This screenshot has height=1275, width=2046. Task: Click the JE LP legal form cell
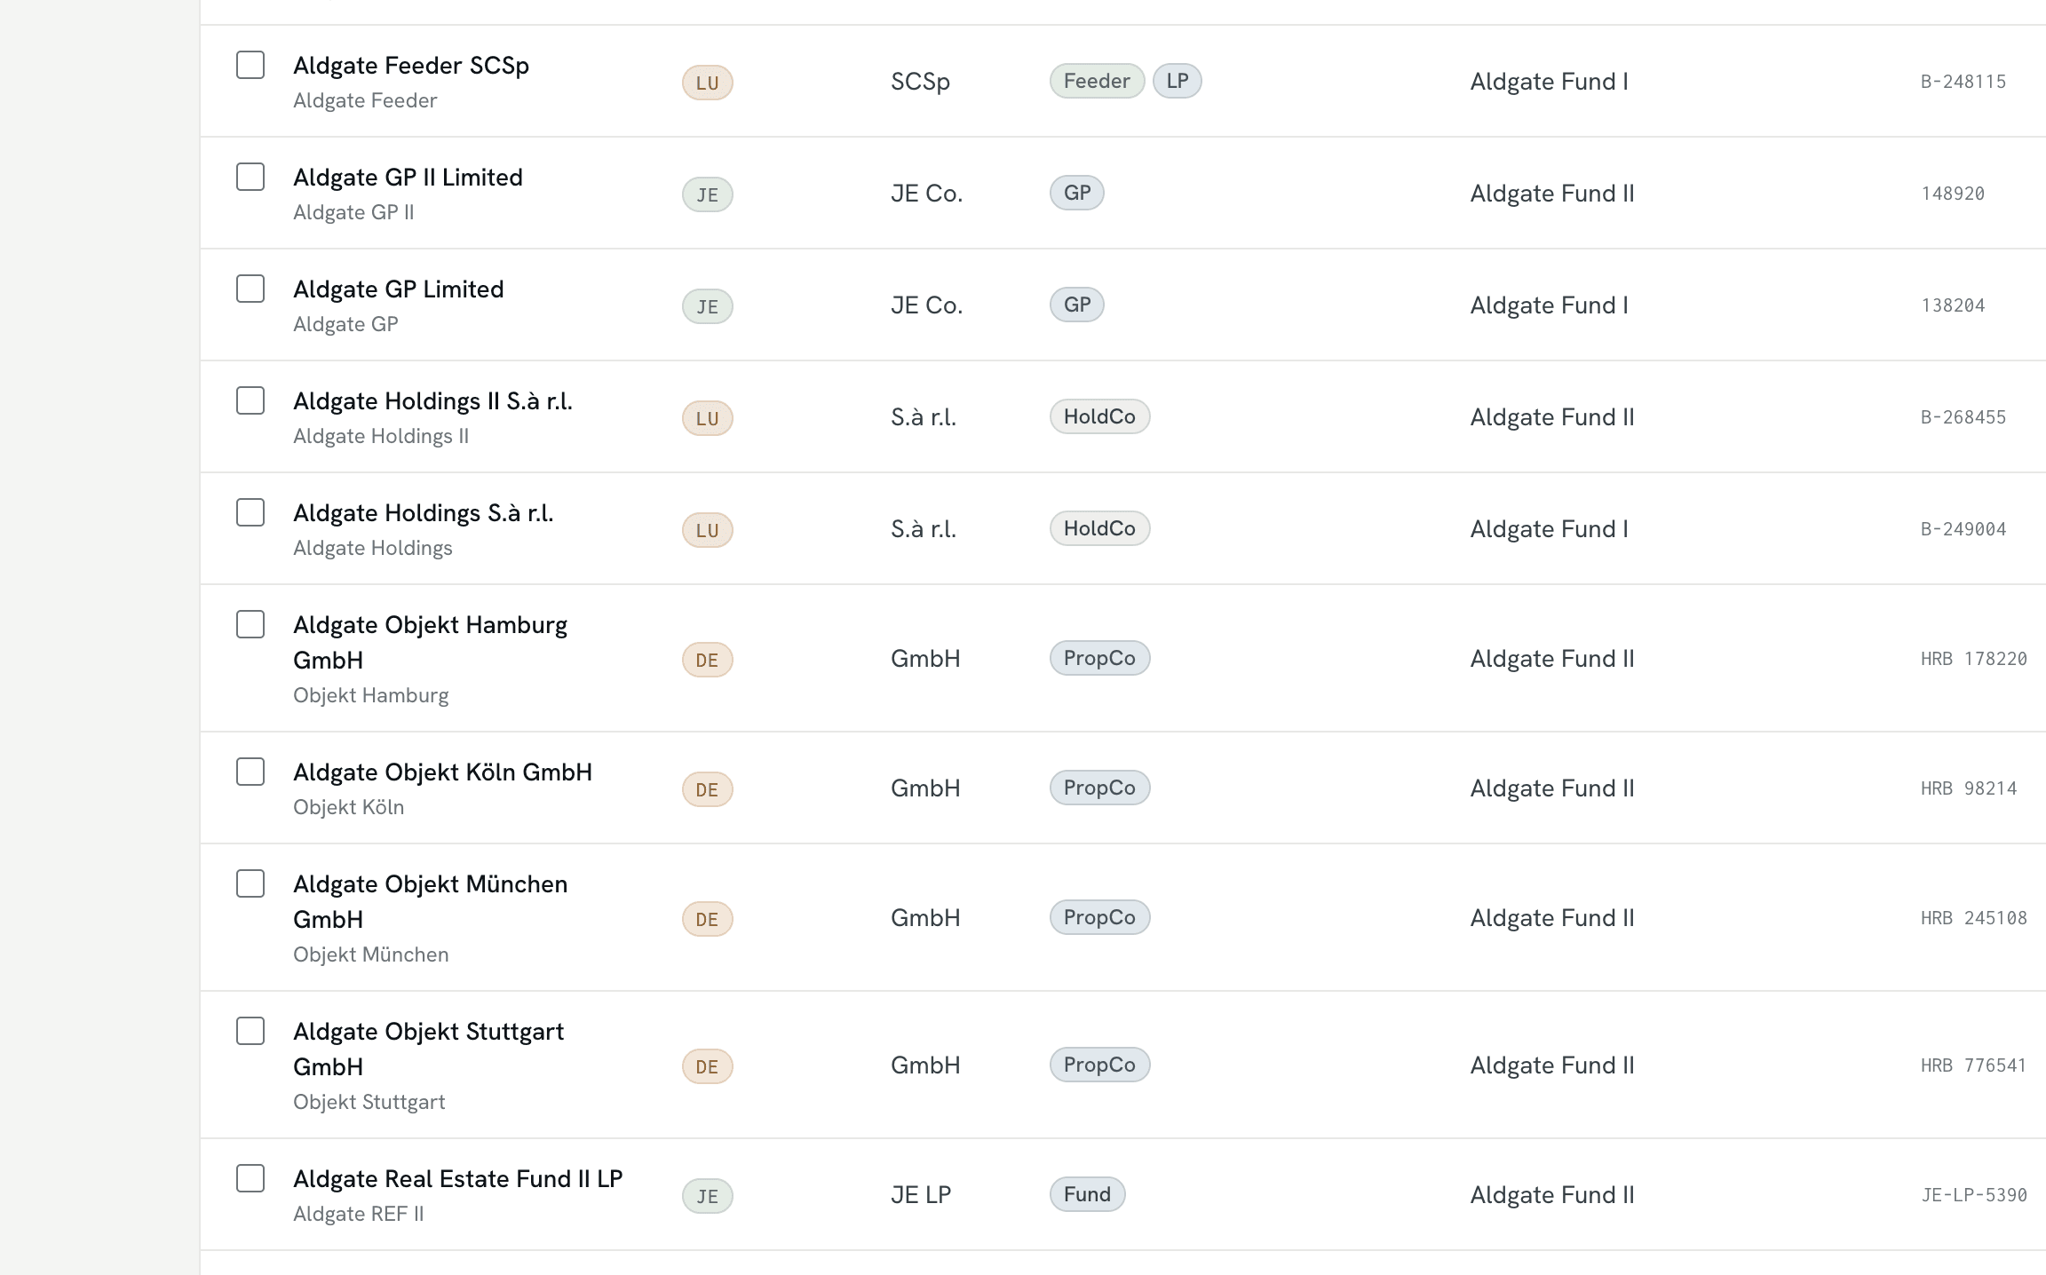[921, 1195]
